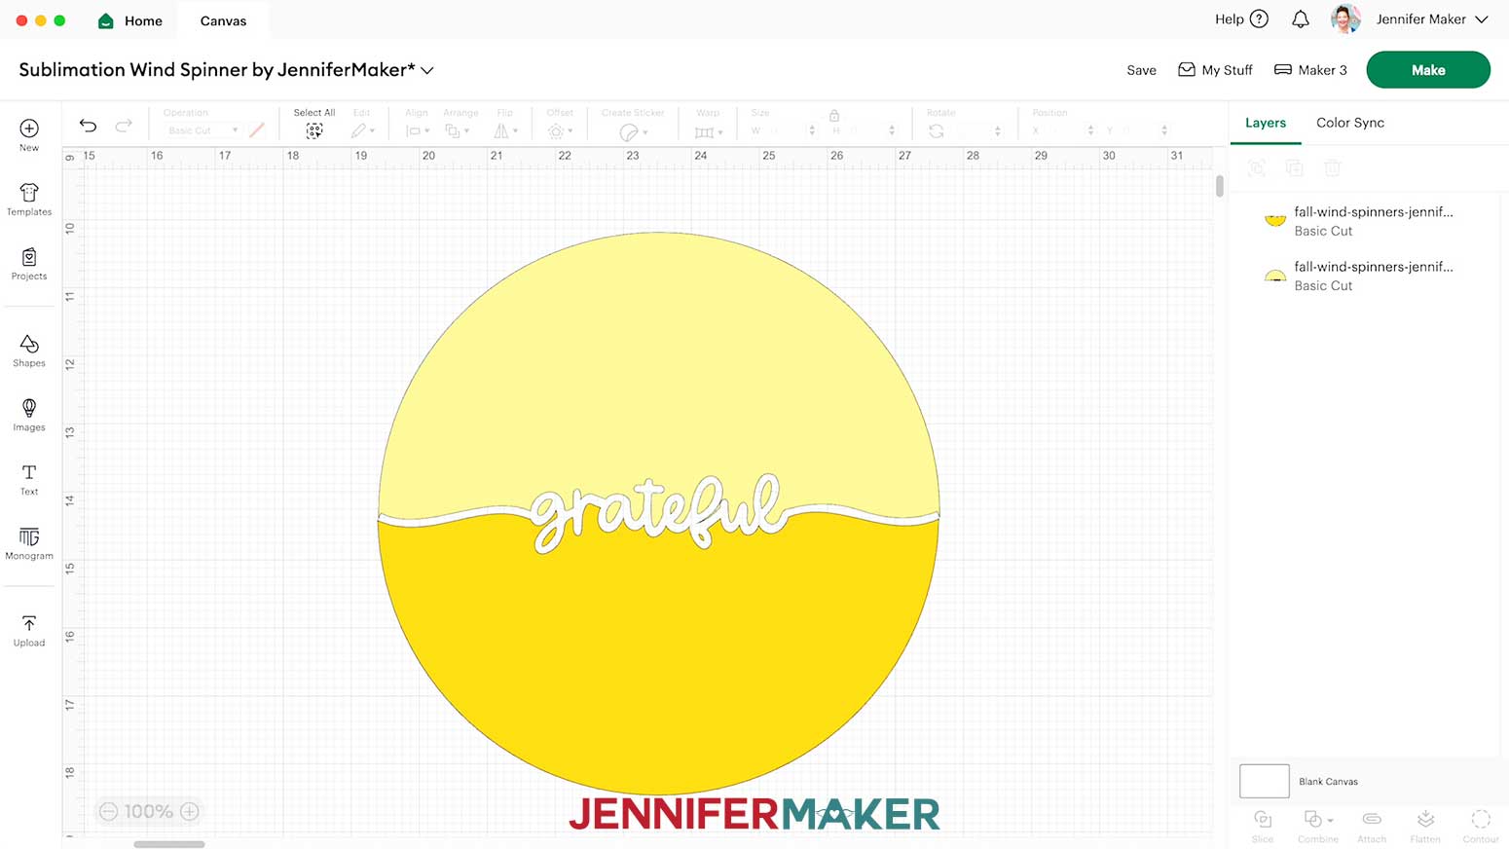1509x849 pixels.
Task: Open the Arrange dropdown
Action: (457, 130)
